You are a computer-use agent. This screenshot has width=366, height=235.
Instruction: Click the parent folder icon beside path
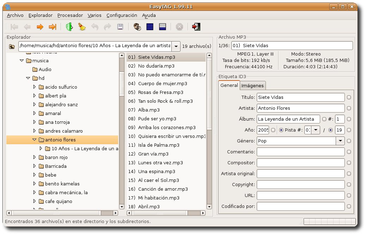(12, 46)
